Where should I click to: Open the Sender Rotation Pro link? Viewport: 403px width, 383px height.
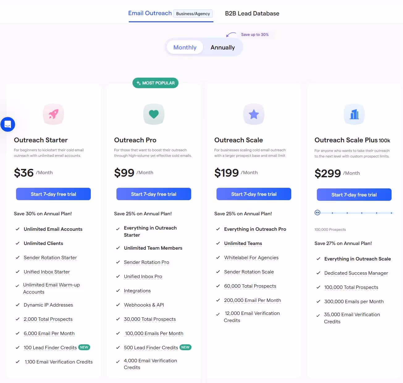pos(146,262)
